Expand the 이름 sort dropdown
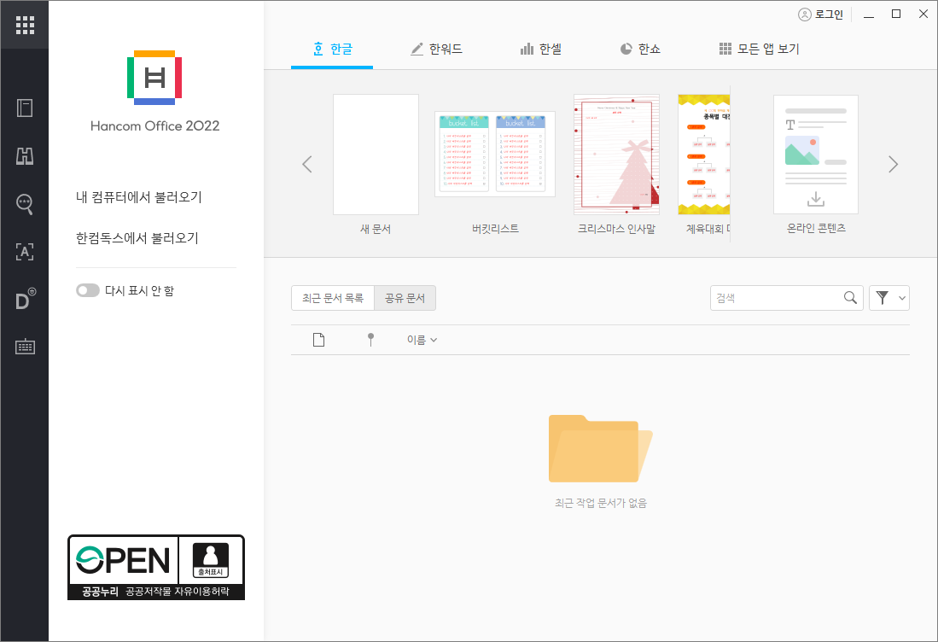The image size is (938, 642). pyautogui.click(x=422, y=340)
